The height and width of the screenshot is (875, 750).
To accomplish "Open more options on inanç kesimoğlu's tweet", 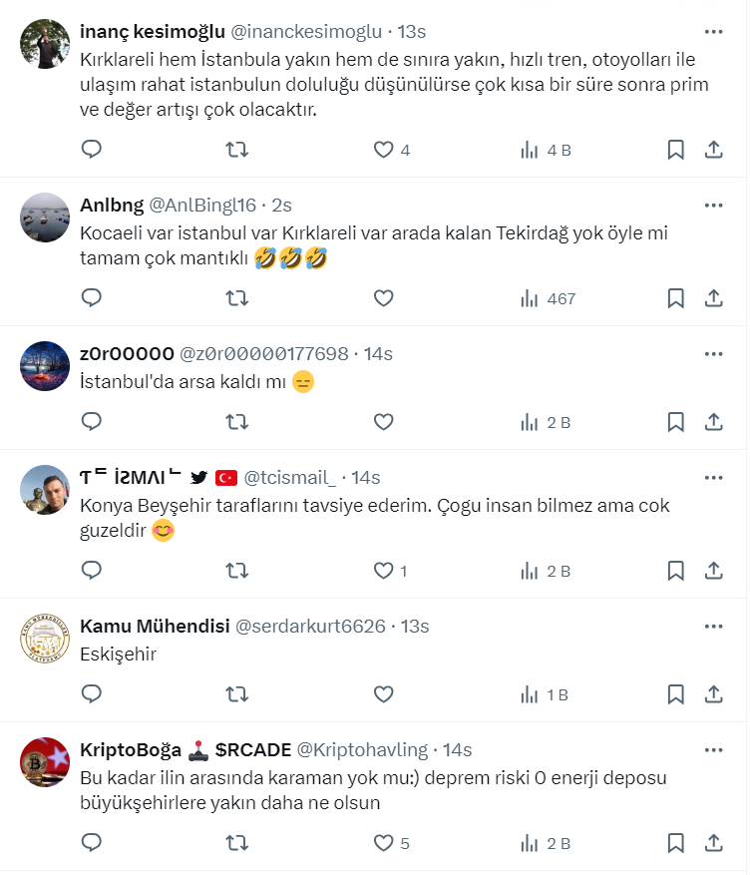I will (x=713, y=31).
